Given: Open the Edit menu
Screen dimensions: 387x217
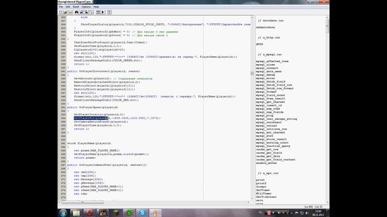Looking at the screenshot, I should 68,7.
